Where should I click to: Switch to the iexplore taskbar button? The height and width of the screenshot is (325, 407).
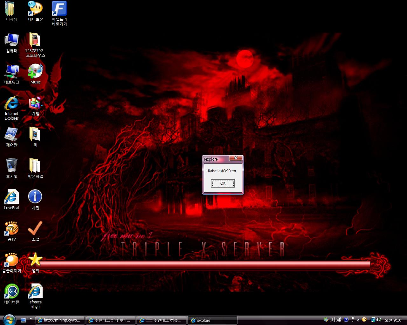(212, 320)
